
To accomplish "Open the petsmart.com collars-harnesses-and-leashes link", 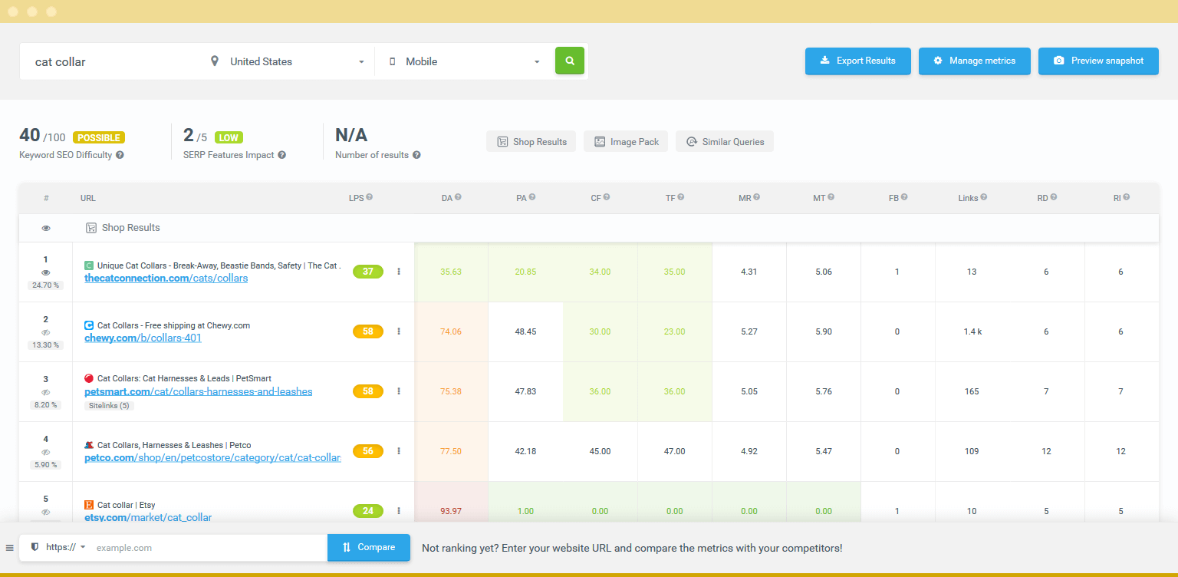I will 198,391.
